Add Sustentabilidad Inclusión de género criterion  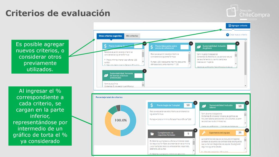click(237, 43)
